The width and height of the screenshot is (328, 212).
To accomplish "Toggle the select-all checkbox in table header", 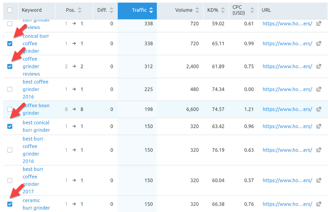I will (x=10, y=10).
